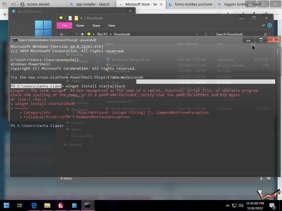The image size is (282, 211).
Task: Open the Edge settings and more menu
Action: tap(276, 14)
